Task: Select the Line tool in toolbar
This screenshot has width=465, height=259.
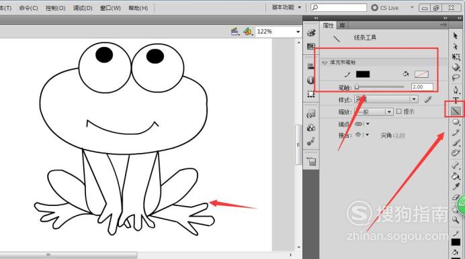Action: pos(456,111)
